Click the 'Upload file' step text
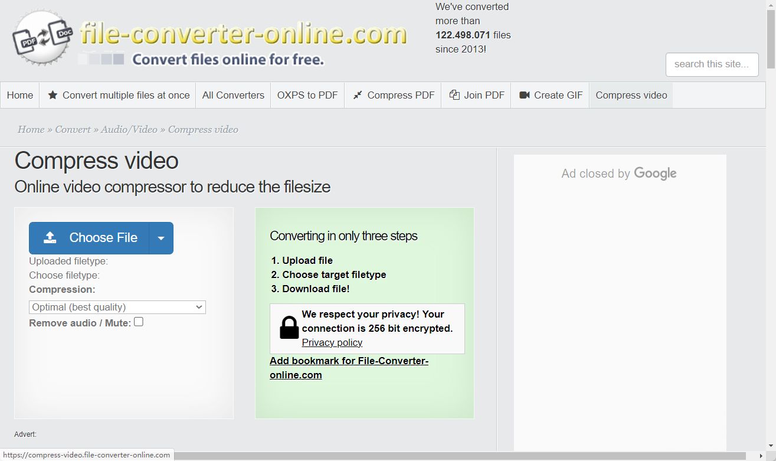The image size is (776, 461). click(307, 260)
